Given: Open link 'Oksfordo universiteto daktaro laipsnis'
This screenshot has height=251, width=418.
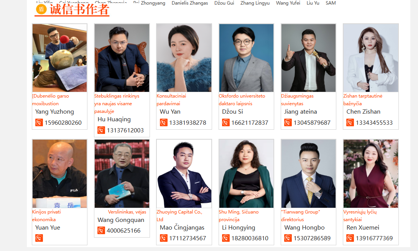Looking at the screenshot, I should [x=242, y=100].
